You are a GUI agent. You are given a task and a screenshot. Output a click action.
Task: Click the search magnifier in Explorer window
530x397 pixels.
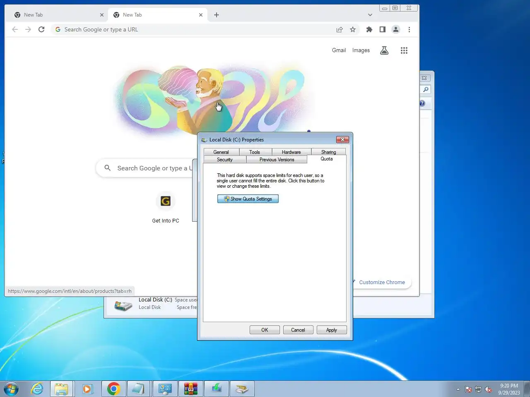426,90
